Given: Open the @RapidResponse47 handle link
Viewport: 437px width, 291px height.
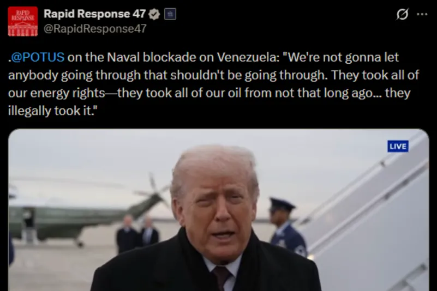Looking at the screenshot, I should (95, 29).
